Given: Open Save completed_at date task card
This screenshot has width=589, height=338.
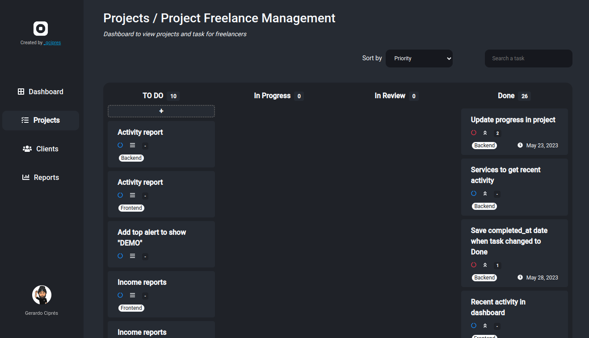Looking at the screenshot, I should [509, 241].
